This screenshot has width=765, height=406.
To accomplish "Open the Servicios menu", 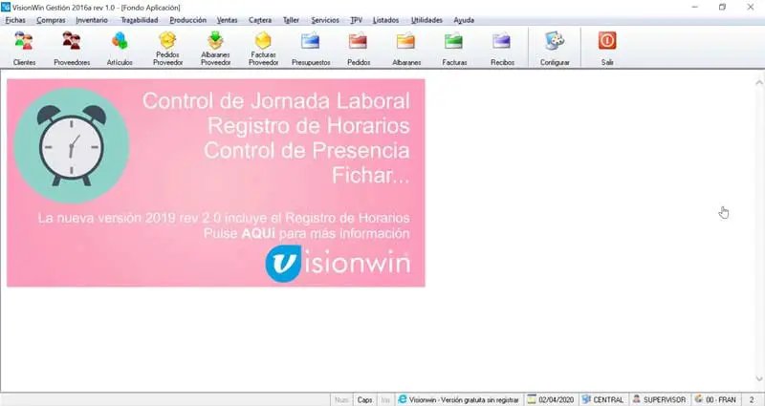I will [x=325, y=20].
